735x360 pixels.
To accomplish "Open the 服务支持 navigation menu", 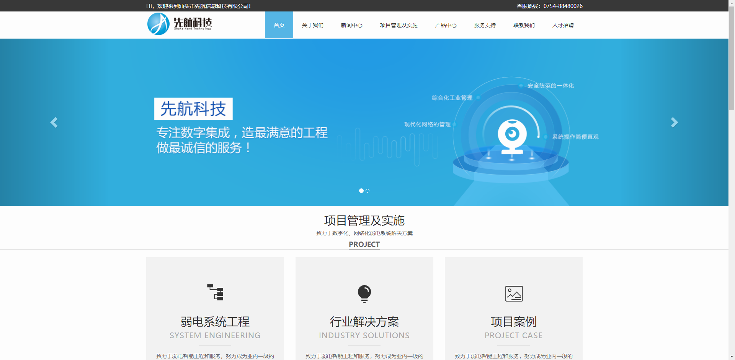I will [485, 25].
